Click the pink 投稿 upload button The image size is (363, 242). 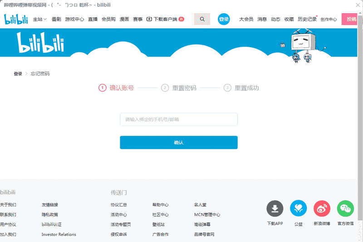click(x=349, y=19)
